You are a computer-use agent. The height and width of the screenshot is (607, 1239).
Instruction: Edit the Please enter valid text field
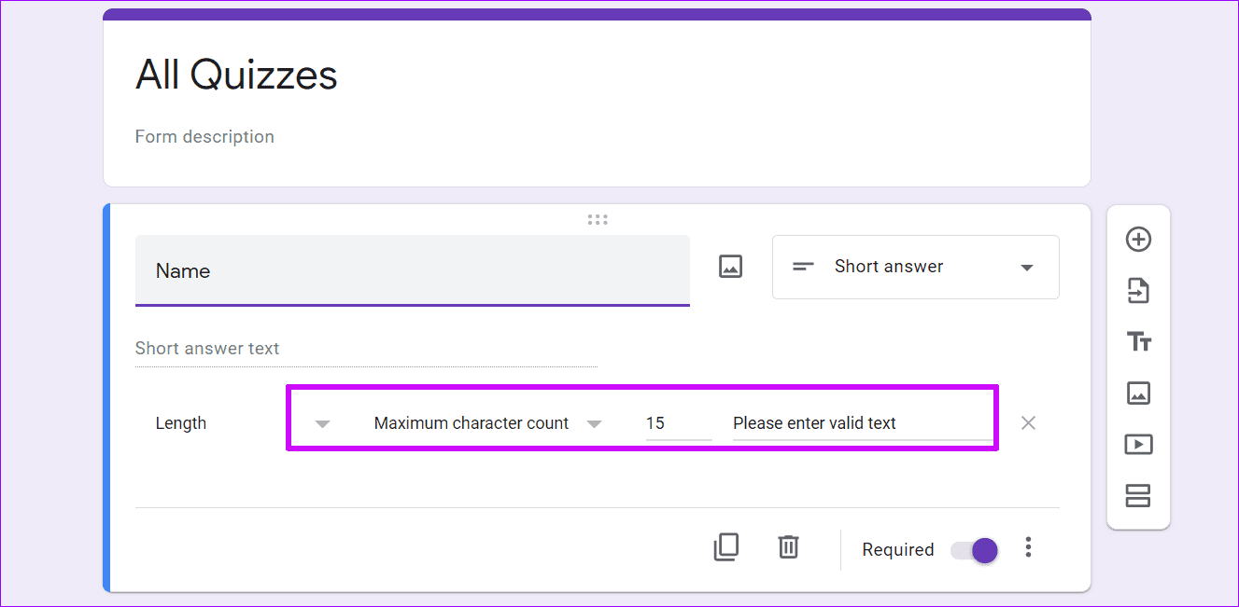pos(863,423)
